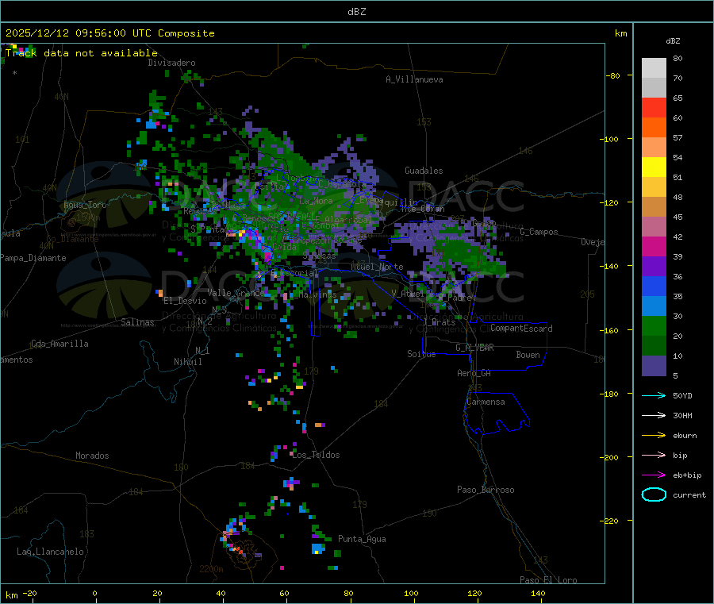
Task: Click the '-80' y-axis tick label
Action: pos(613,75)
